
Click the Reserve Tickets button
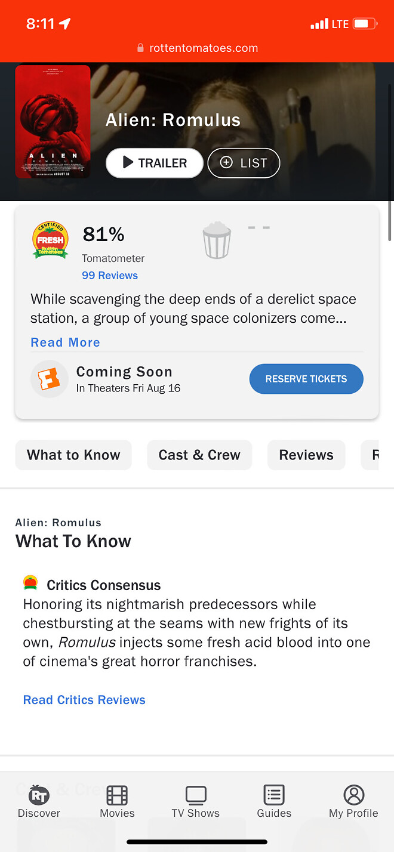pyautogui.click(x=306, y=379)
